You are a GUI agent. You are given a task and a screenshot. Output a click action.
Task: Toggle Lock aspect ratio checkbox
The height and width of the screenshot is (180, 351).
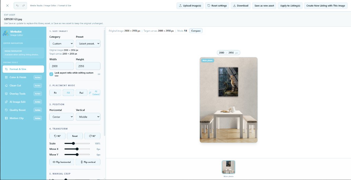tap(51, 74)
